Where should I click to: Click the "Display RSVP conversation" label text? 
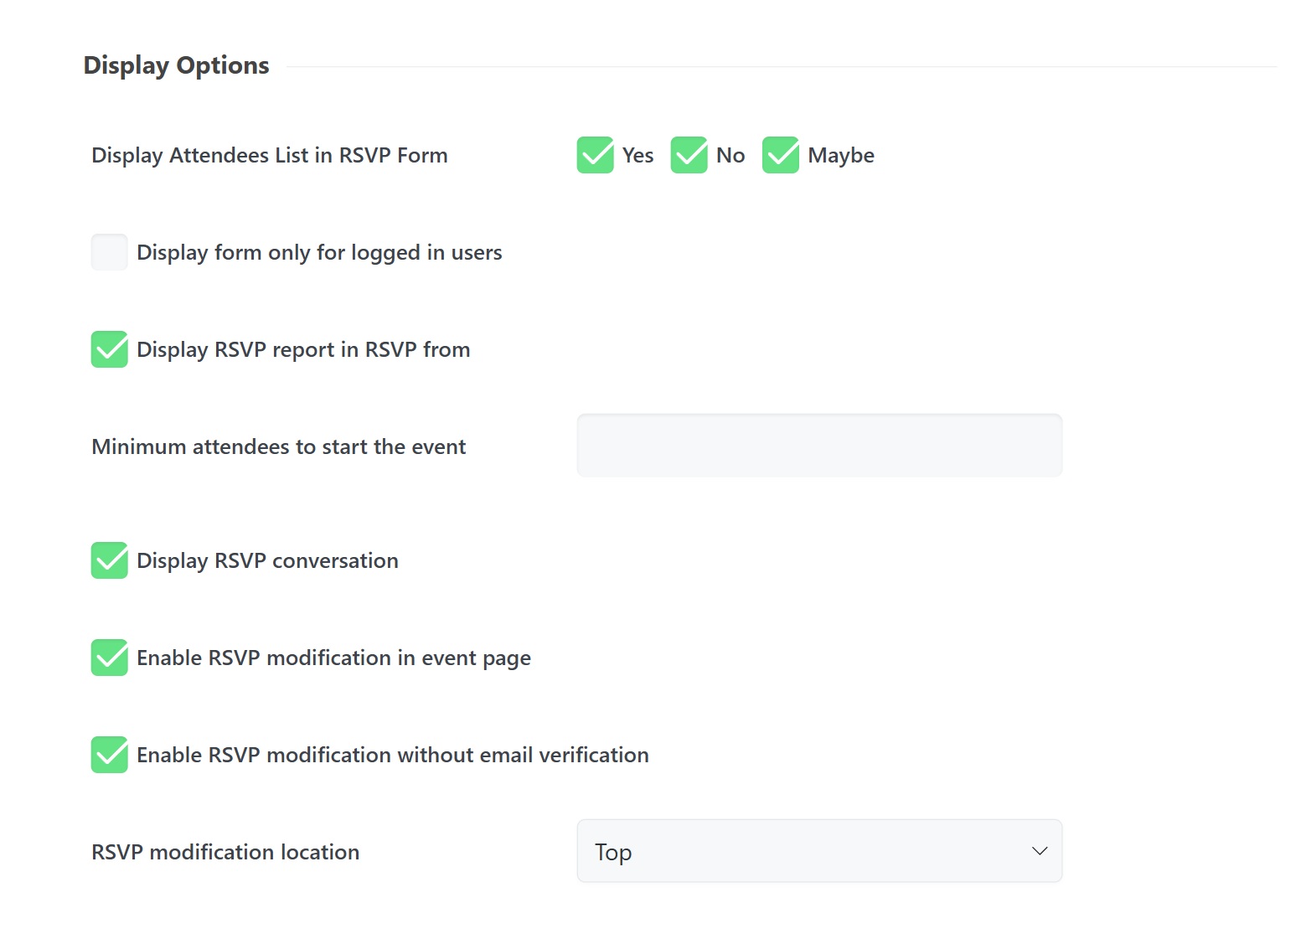267,560
